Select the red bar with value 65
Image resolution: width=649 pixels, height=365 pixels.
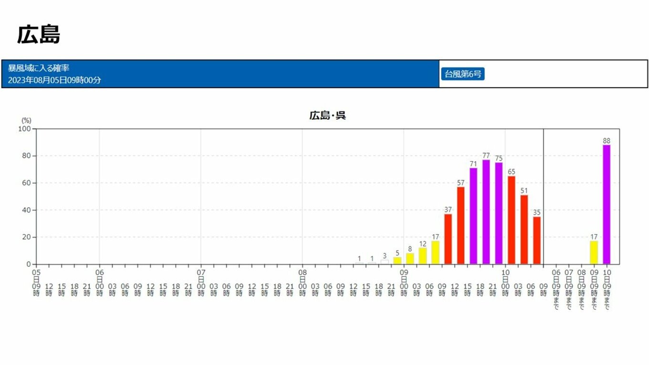pyautogui.click(x=512, y=220)
